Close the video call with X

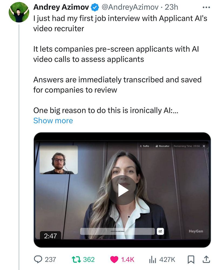pyautogui.click(x=204, y=146)
